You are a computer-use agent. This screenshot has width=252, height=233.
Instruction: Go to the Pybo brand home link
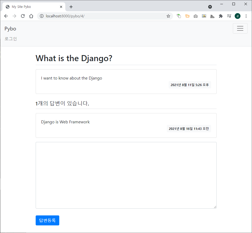pyautogui.click(x=10, y=29)
